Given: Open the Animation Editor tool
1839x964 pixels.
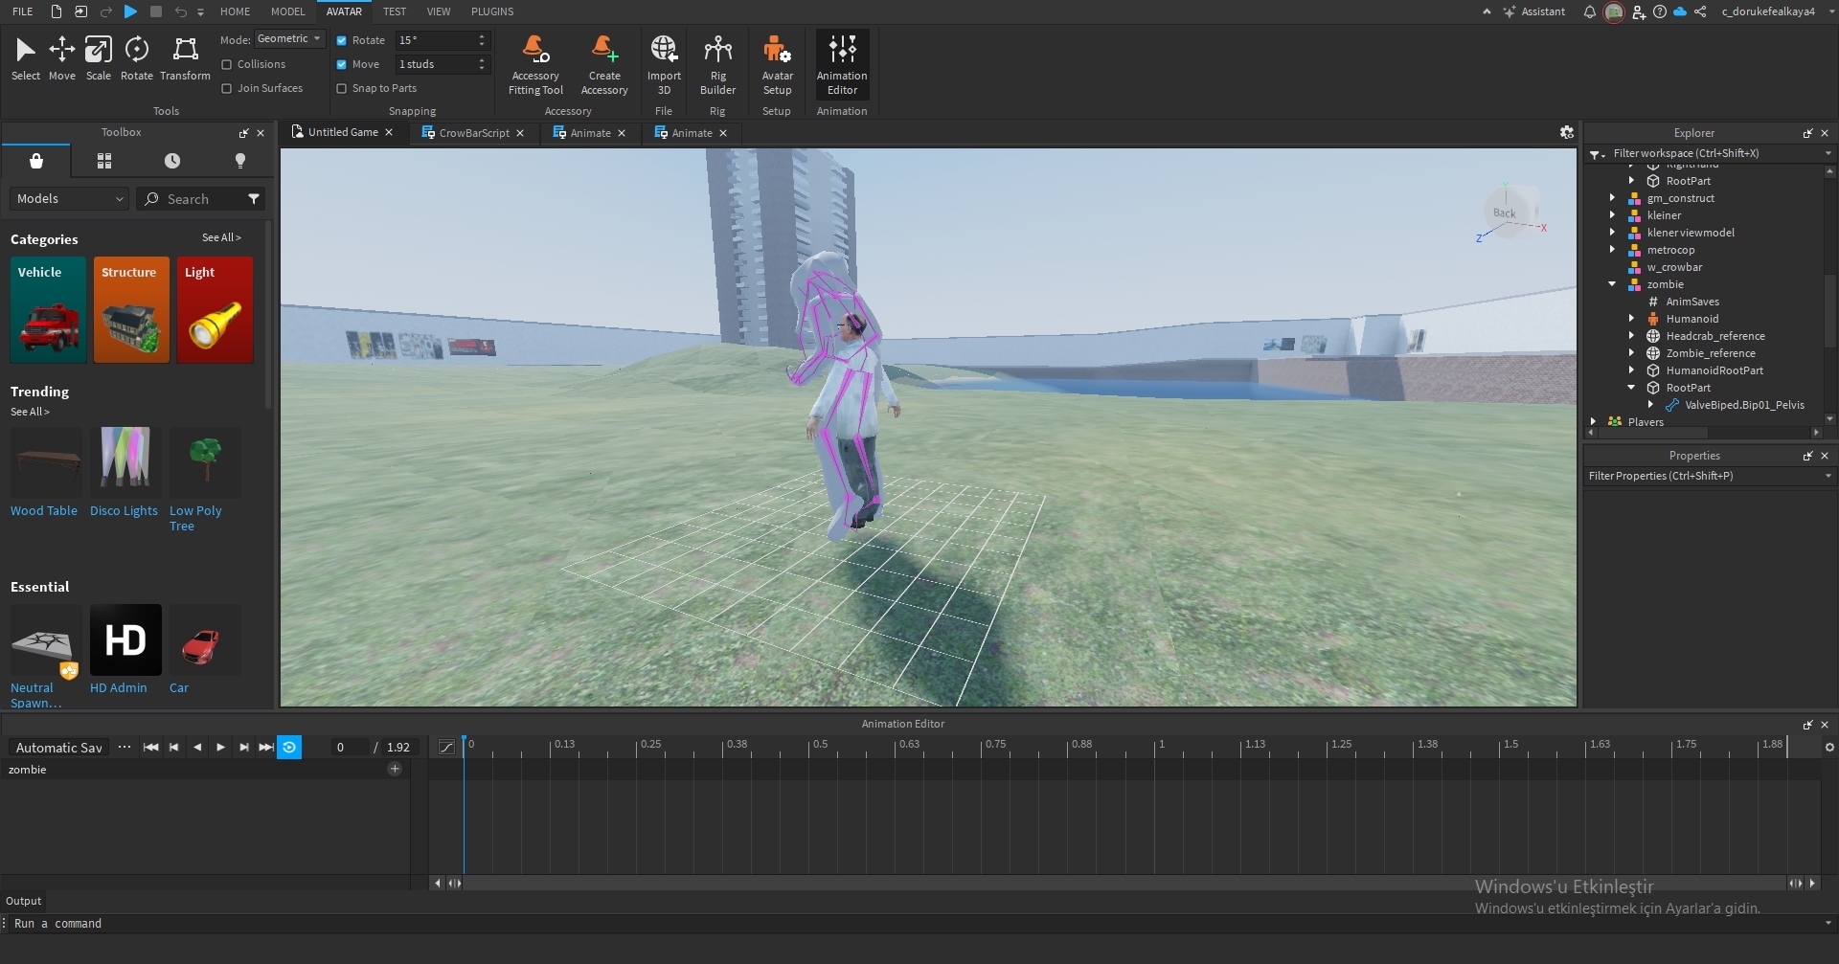Looking at the screenshot, I should pos(842,65).
